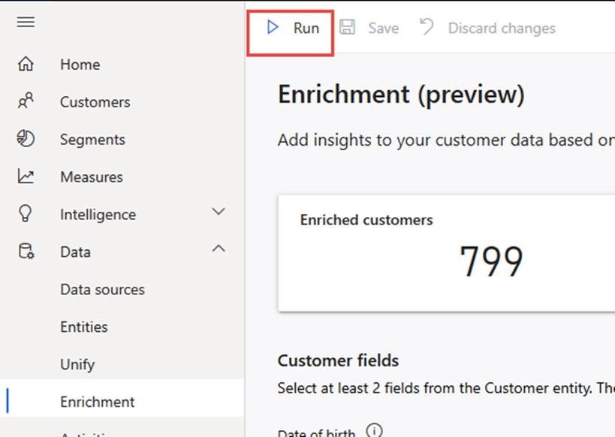The width and height of the screenshot is (615, 437).
Task: Expand the Intelligence section chevron
Action: [219, 212]
